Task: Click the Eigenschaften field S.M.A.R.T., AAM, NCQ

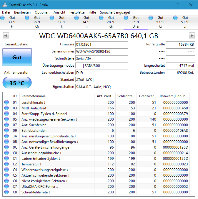Action: tap(135, 87)
